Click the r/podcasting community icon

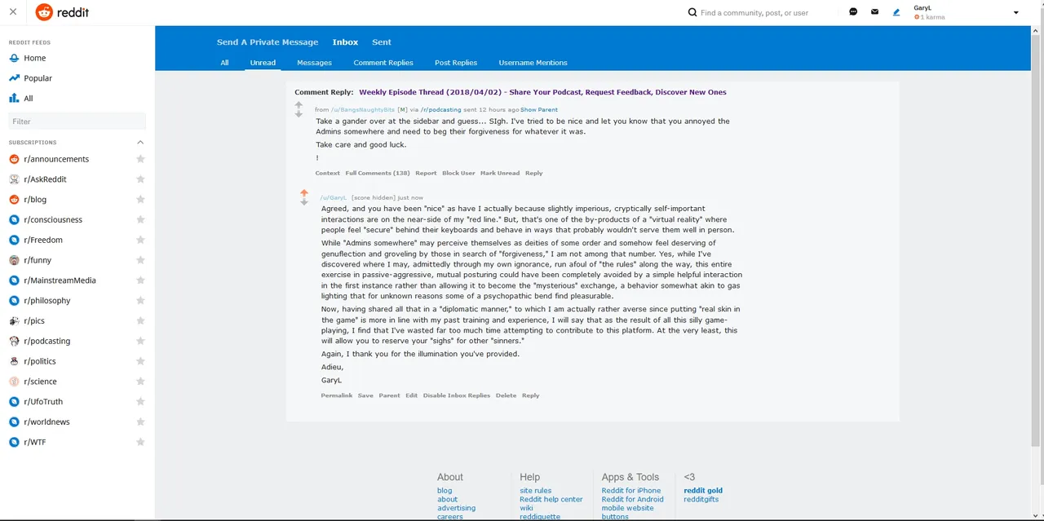[14, 341]
